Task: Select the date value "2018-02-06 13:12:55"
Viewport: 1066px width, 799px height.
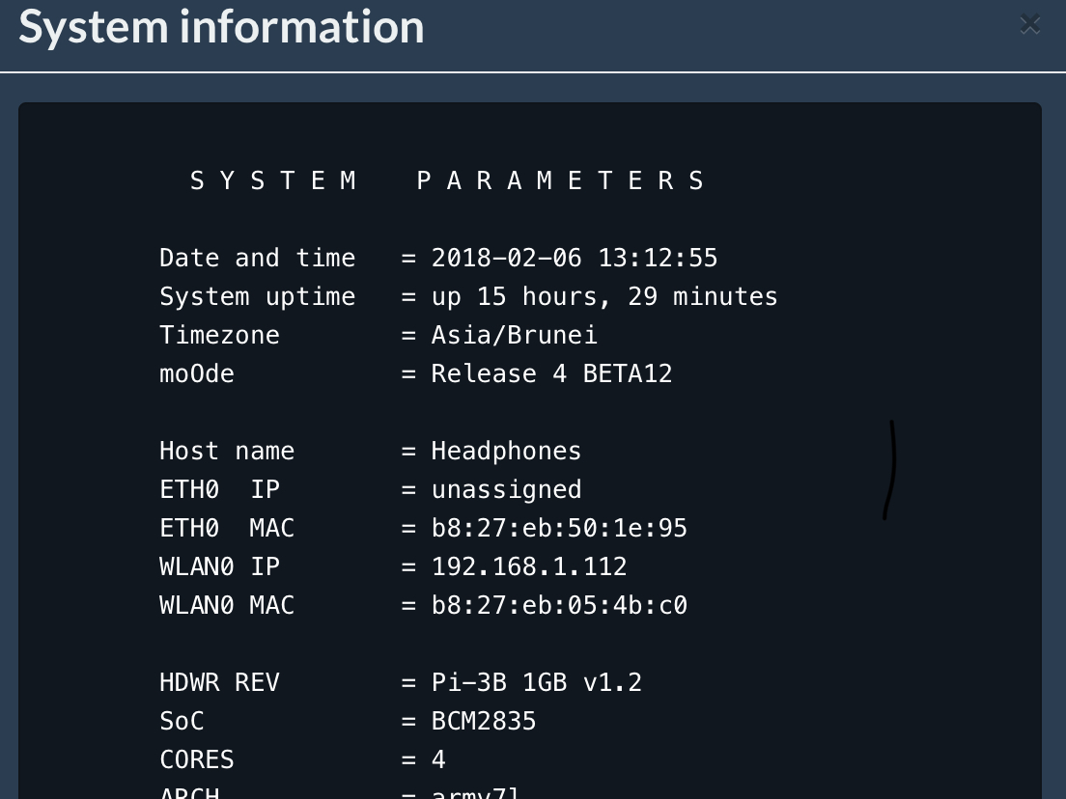Action: point(575,259)
